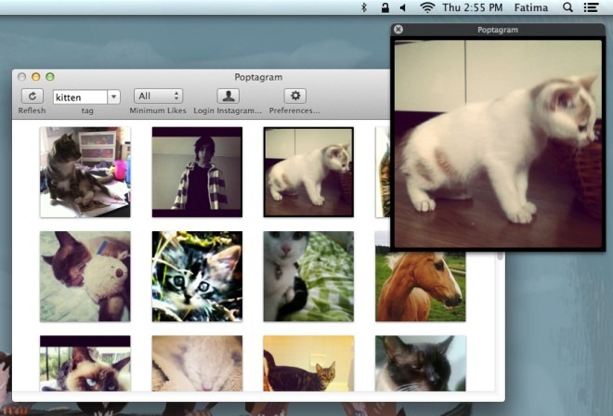Open Spotlight search magnifier icon
Image resolution: width=613 pixels, height=416 pixels.
(567, 7)
